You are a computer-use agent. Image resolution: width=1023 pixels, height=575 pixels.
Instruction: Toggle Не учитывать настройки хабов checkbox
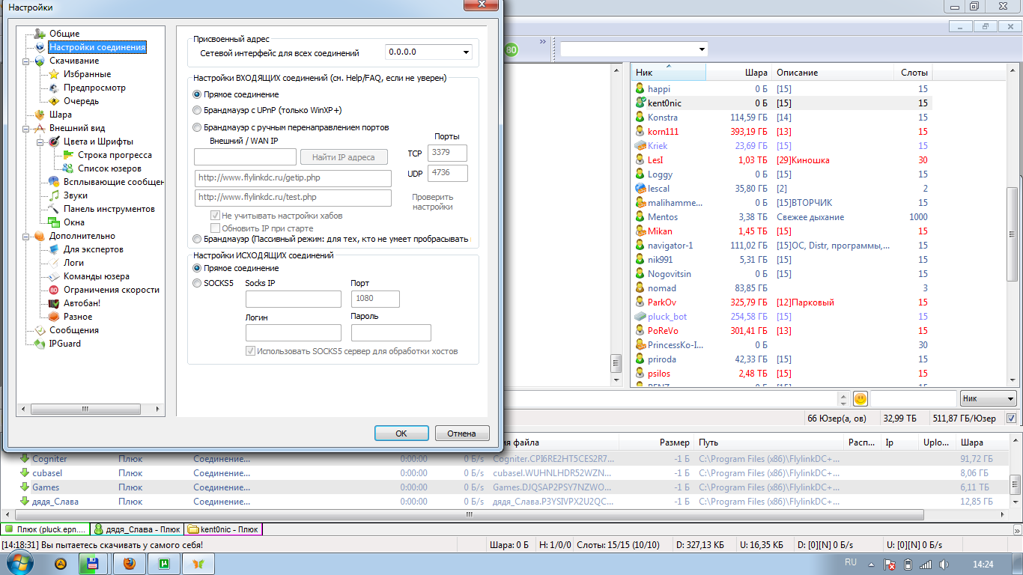216,216
